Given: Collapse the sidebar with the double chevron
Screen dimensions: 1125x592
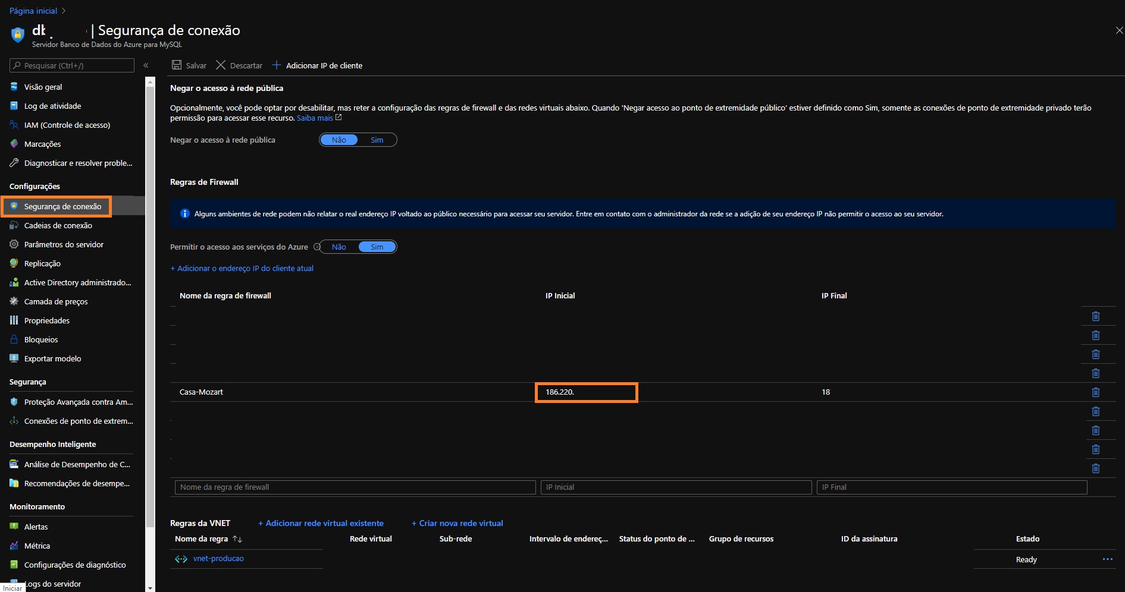Looking at the screenshot, I should click(146, 65).
